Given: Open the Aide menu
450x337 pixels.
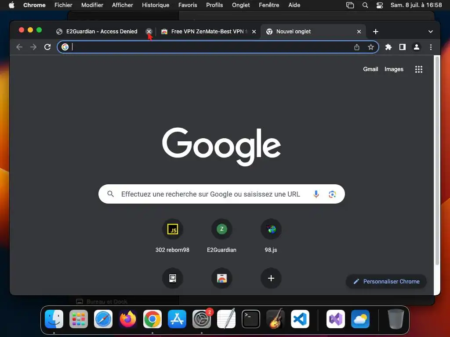Looking at the screenshot, I should (294, 5).
